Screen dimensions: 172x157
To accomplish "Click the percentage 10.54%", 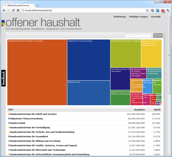I will point(156,123).
